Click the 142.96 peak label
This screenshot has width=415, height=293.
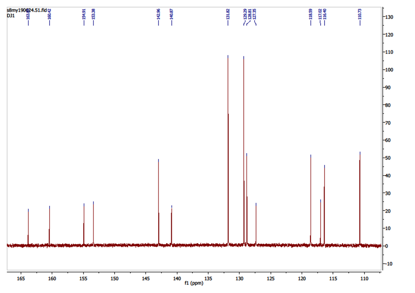(158, 15)
